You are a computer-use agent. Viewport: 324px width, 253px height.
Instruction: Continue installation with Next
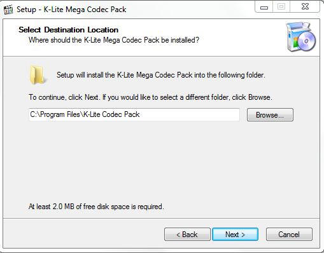pyautogui.click(x=236, y=235)
